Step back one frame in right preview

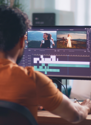click(71, 51)
